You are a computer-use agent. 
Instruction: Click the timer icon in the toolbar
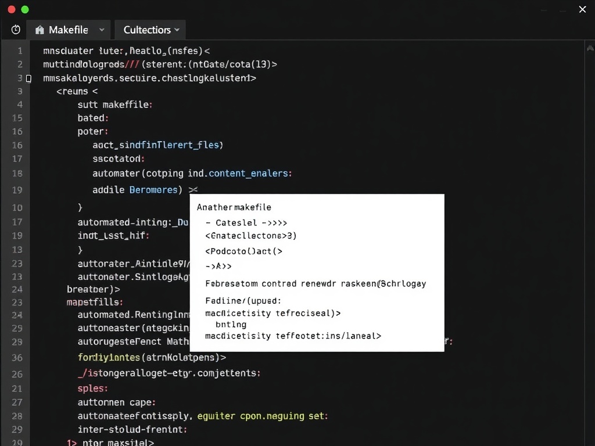pyautogui.click(x=15, y=29)
